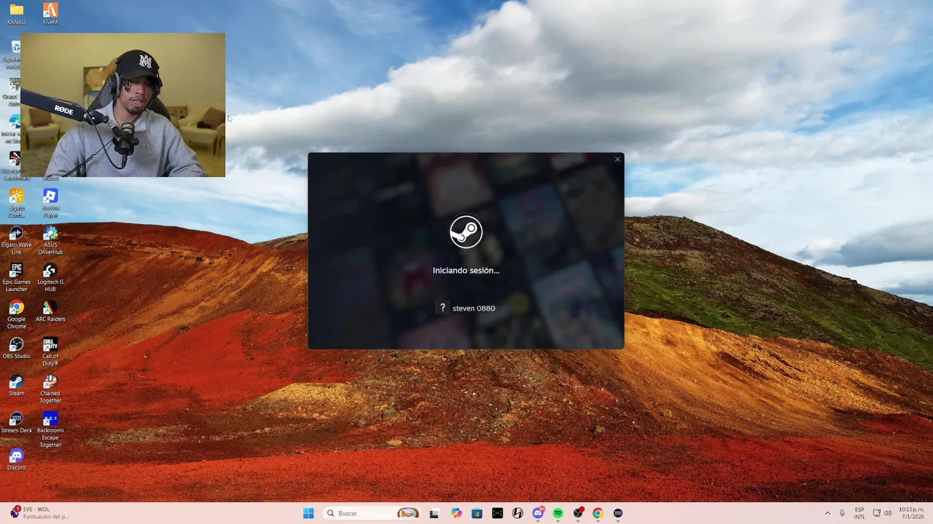Launch Epic Games Launcher shortcut
Viewport: 933px width, 524px height.
[x=16, y=277]
